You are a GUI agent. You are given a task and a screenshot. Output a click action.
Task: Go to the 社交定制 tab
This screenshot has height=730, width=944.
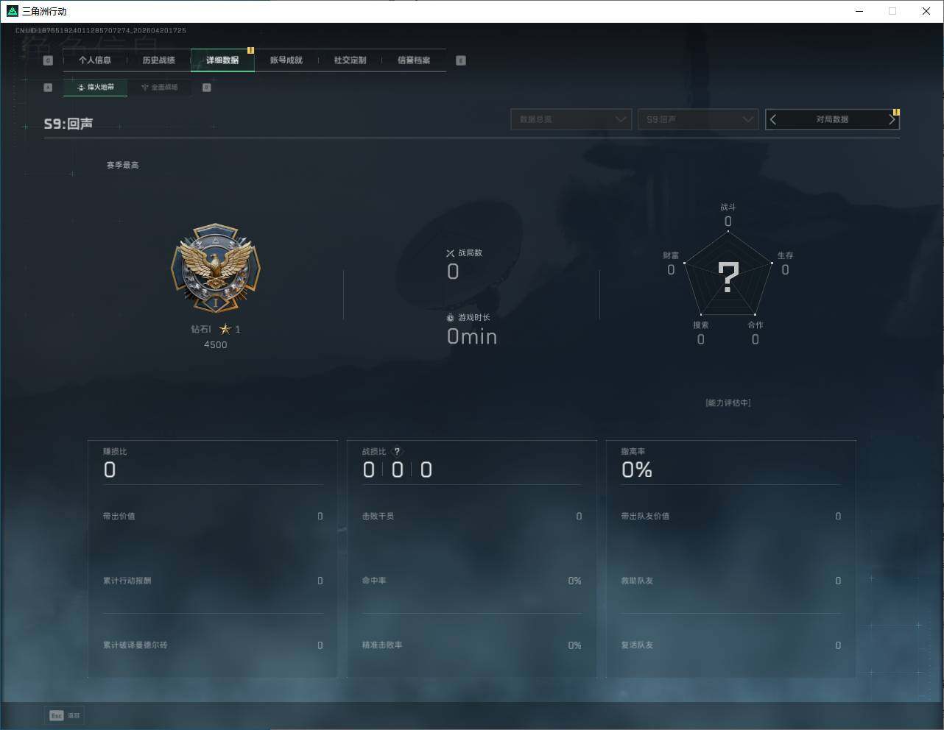350,60
